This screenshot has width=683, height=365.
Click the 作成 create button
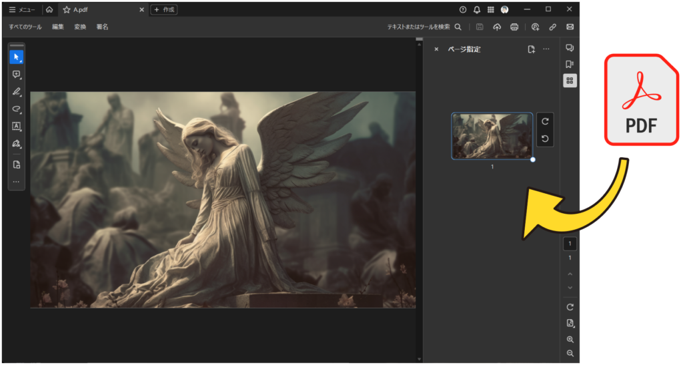coord(164,10)
